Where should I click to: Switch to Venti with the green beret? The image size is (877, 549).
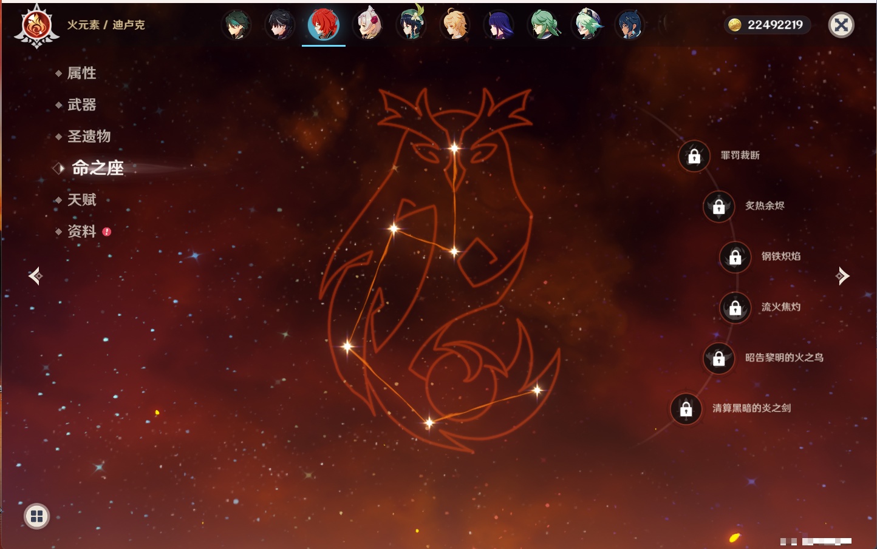[x=411, y=25]
